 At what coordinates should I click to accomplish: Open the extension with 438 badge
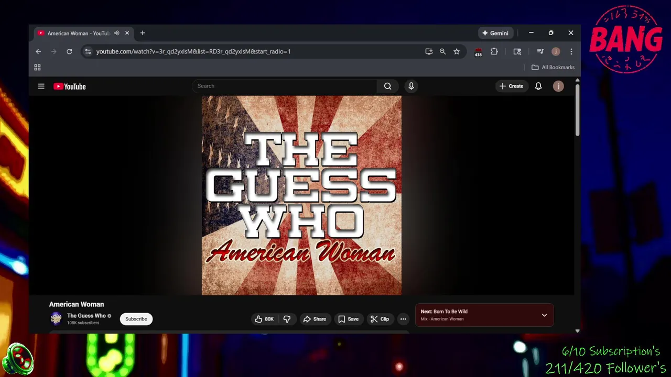coord(478,52)
